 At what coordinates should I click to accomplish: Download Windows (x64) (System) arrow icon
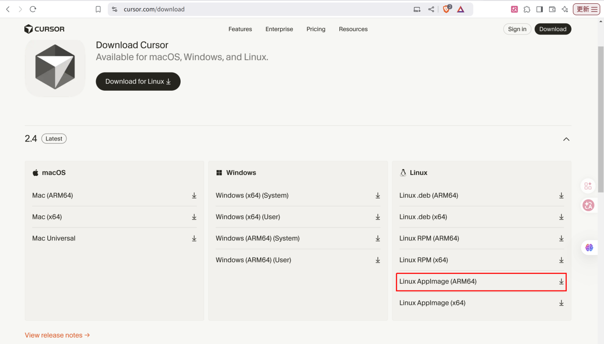[x=377, y=195]
